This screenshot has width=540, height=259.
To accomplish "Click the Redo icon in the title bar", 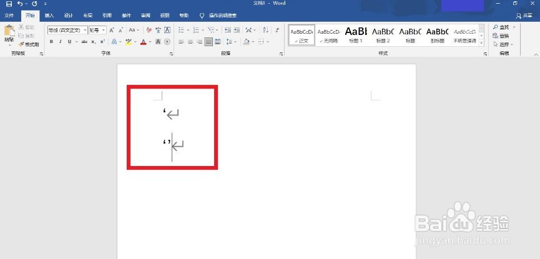I will tap(34, 4).
